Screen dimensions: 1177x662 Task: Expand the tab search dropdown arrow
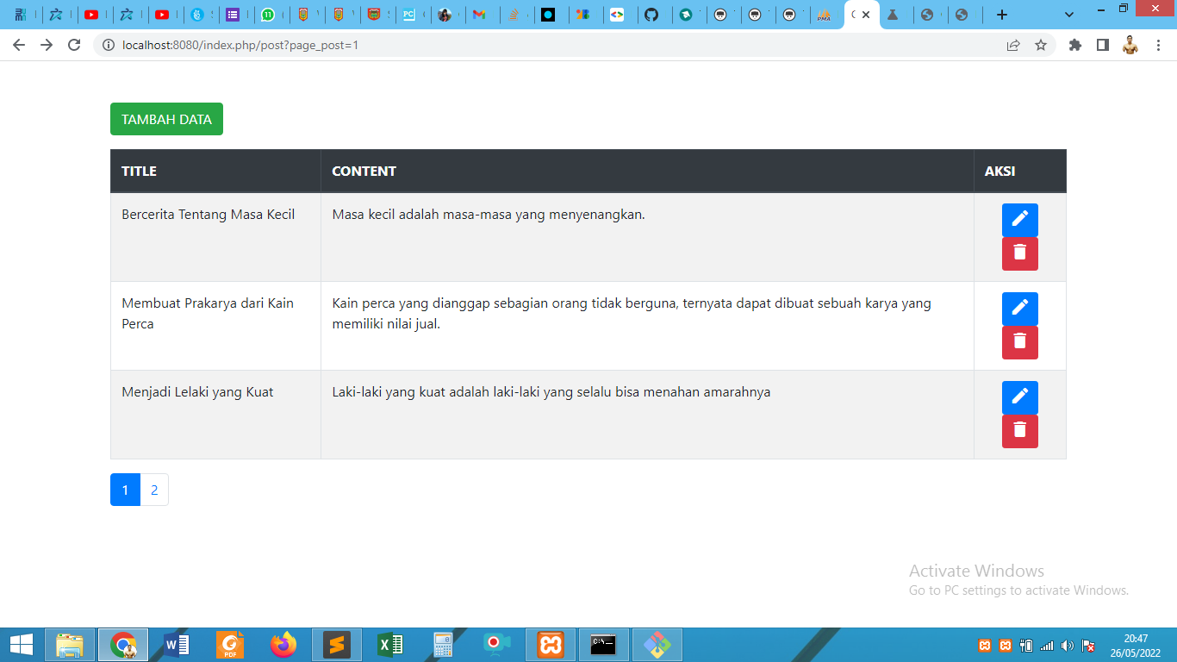1069,15
